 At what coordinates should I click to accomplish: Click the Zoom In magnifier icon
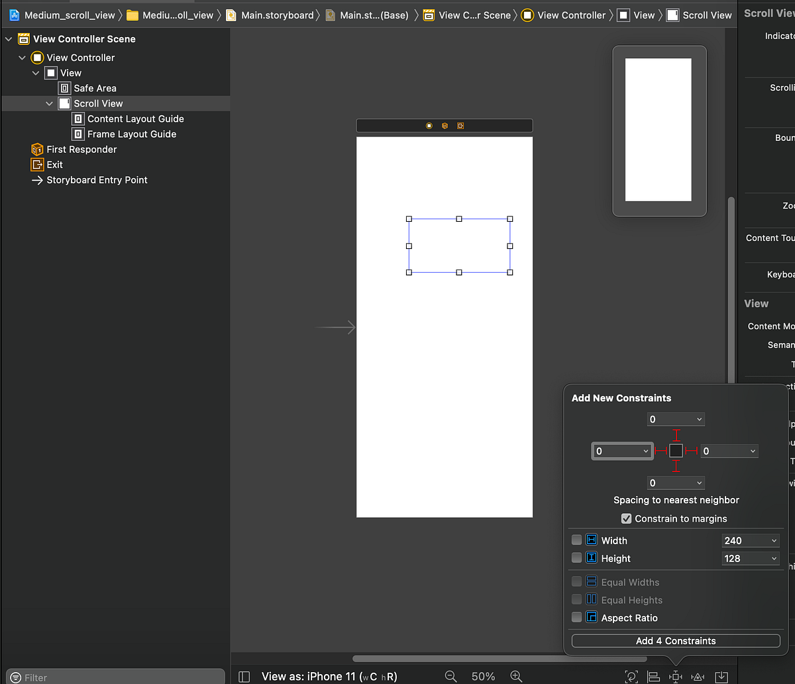tap(516, 676)
